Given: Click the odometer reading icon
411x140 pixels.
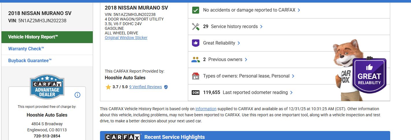Looking at the screenshot, I should [x=196, y=93].
